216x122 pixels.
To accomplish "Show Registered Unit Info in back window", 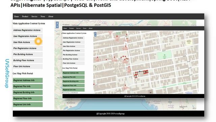I will (28, 105).
